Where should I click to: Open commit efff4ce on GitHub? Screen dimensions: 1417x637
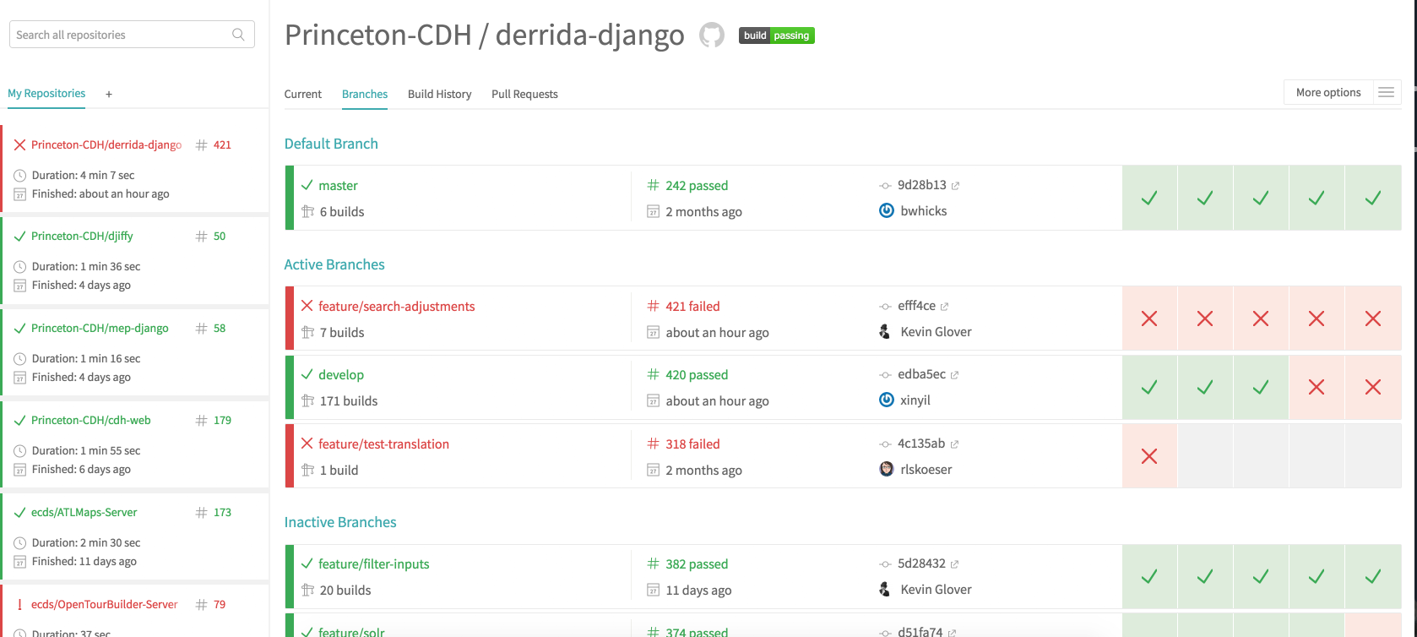(923, 306)
